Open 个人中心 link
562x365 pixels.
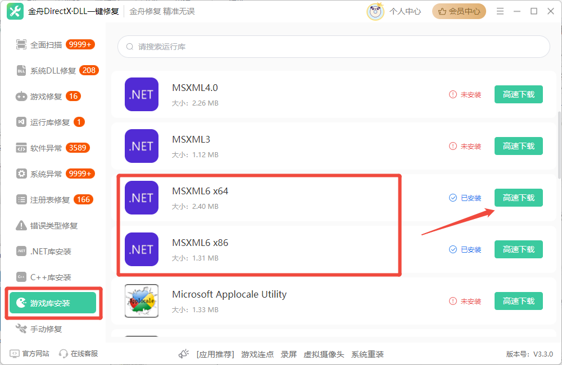405,11
